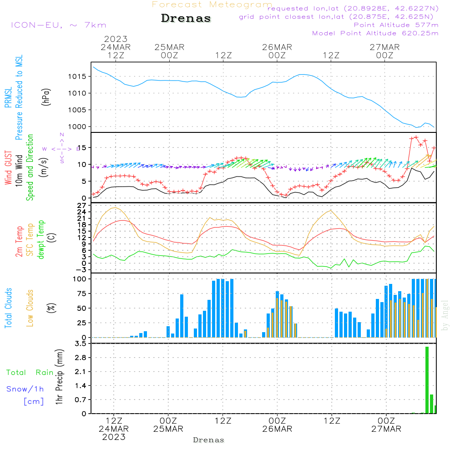
Task: Click the 'Total Rain' green legend text
Action: tap(30, 372)
